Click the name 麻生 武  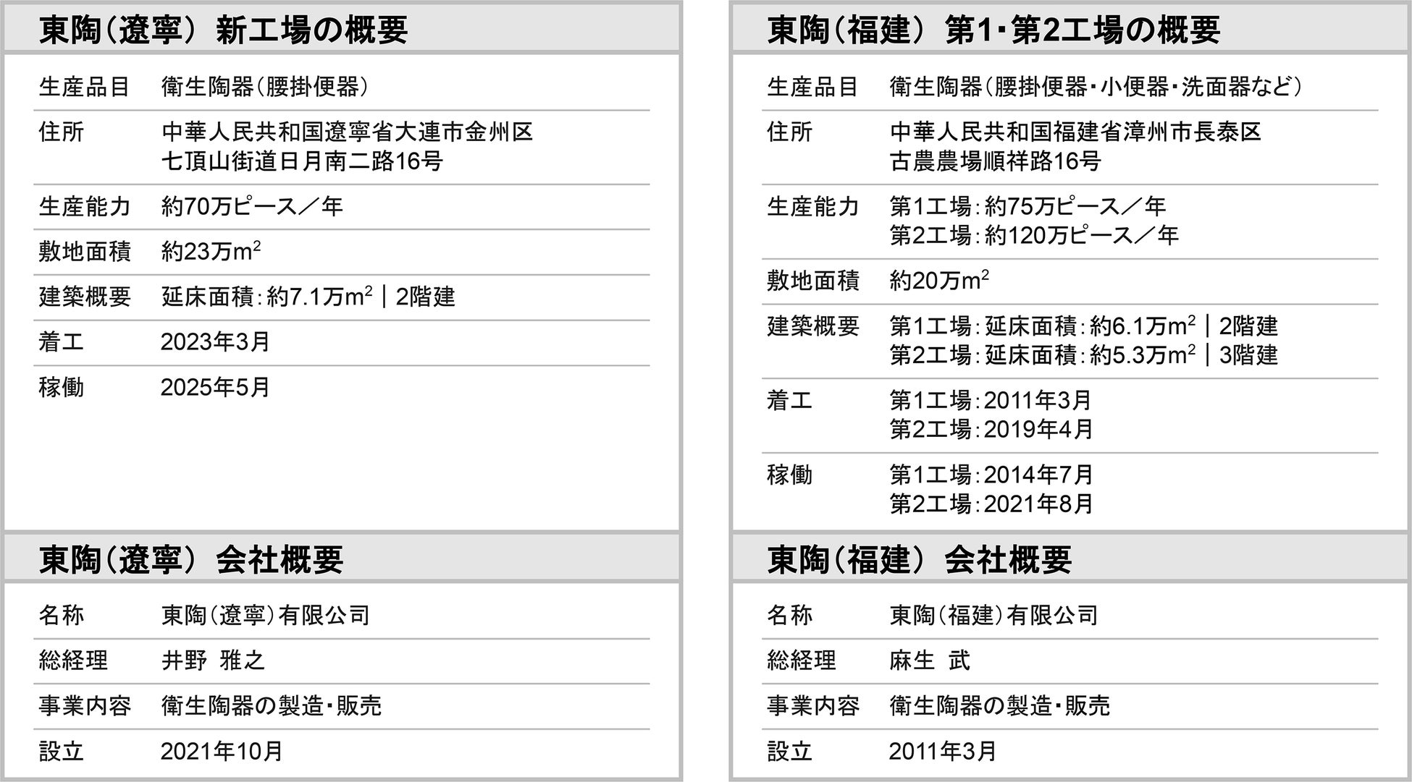point(930,660)
